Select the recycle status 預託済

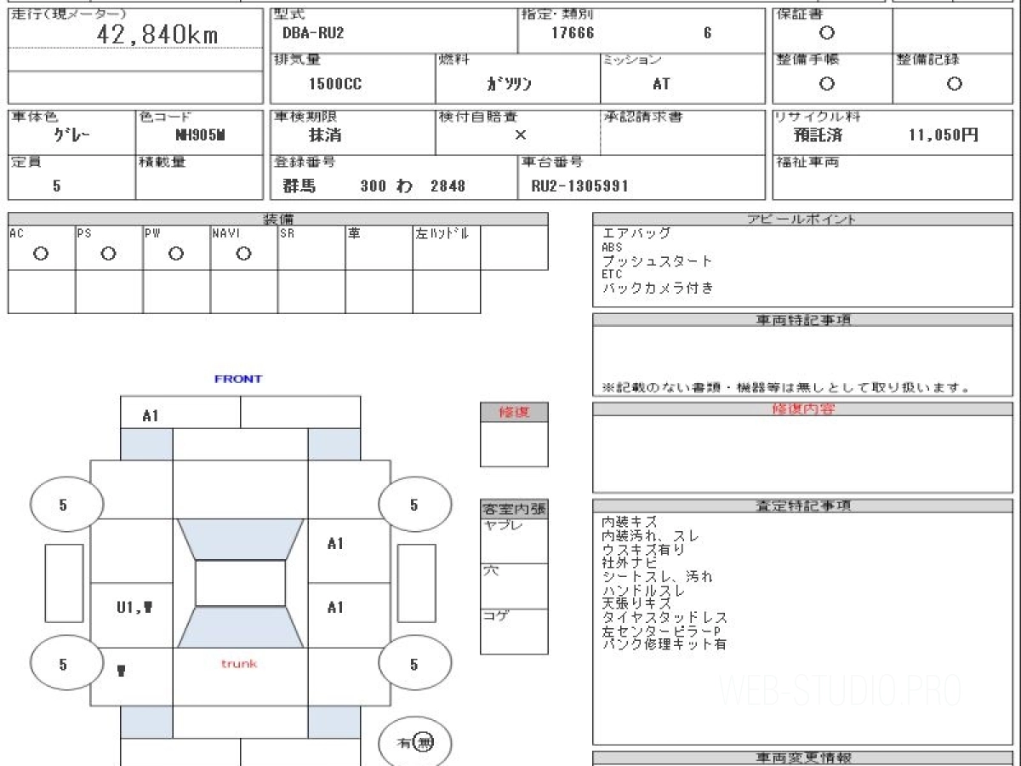818,134
